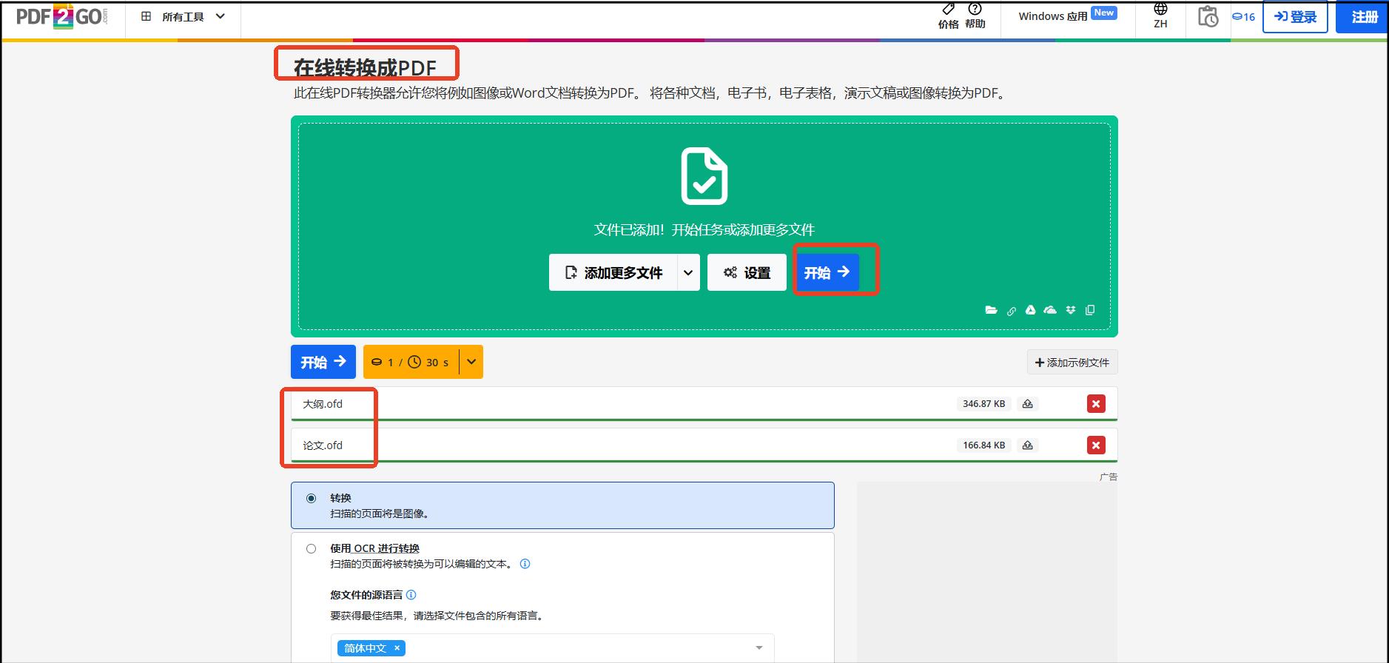Click the OneDrive cloud upload icon
Screen dimensions: 1389x663
click(1050, 310)
